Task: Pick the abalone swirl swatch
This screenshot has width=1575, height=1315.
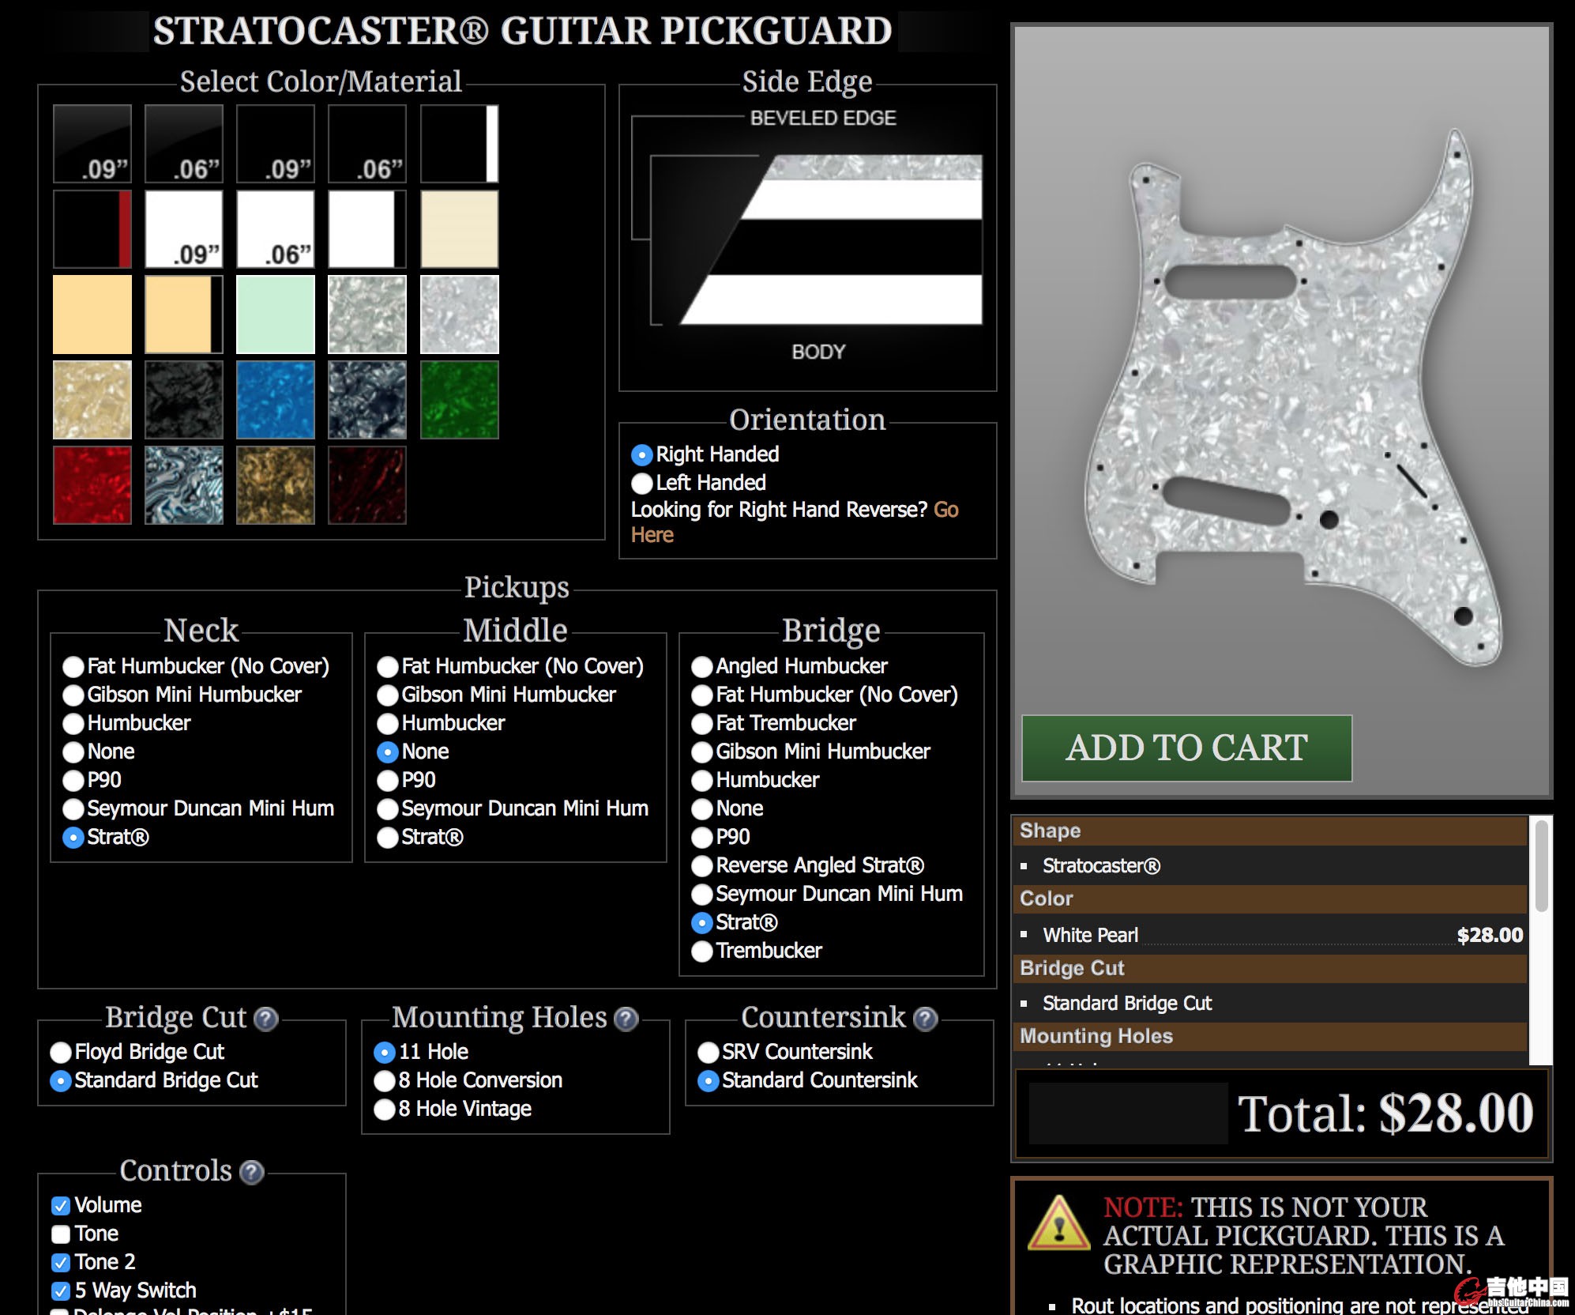Action: [184, 485]
